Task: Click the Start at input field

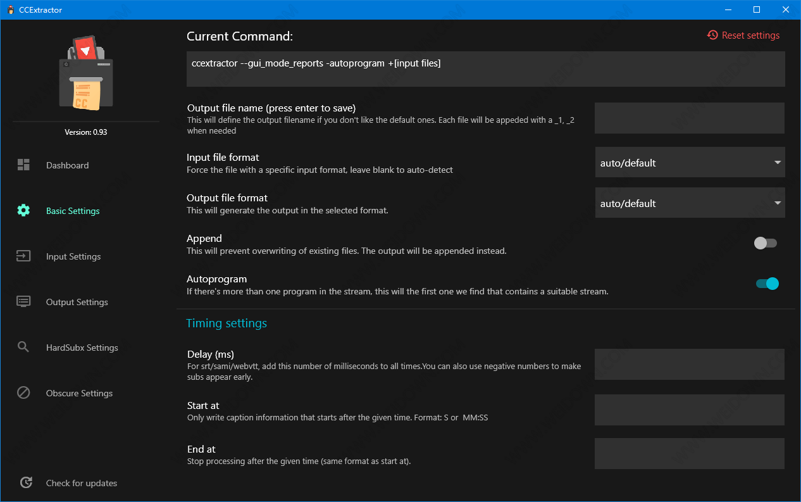Action: click(690, 410)
